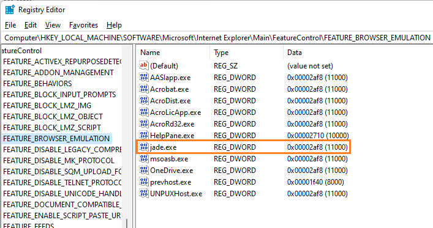Image resolution: width=433 pixels, height=228 pixels.
Task: Open the View menu
Action: [x=53, y=25]
